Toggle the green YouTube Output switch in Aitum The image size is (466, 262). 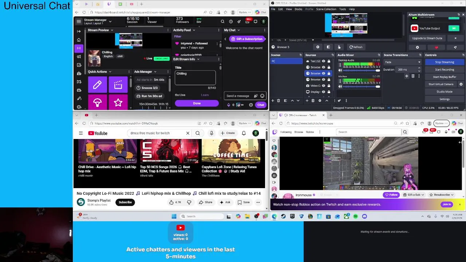(454, 28)
